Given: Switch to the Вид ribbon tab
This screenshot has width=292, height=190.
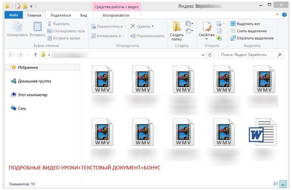Looking at the screenshot, I should [84, 15].
